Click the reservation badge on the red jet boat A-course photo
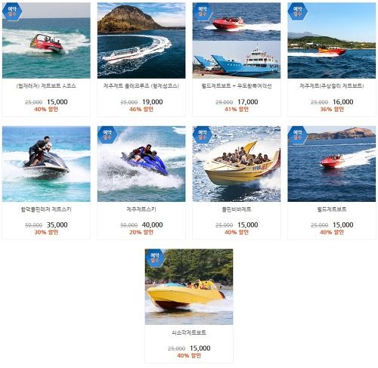This screenshot has width=378, height=368. click(12, 11)
